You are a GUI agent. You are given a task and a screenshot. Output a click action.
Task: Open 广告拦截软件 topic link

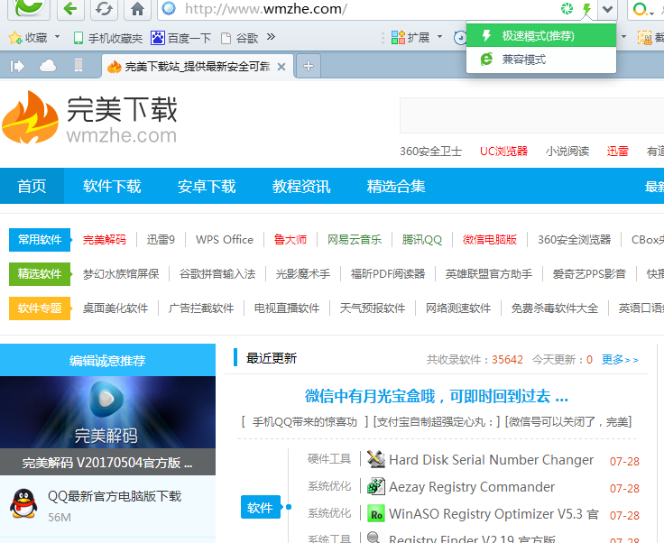tap(201, 308)
